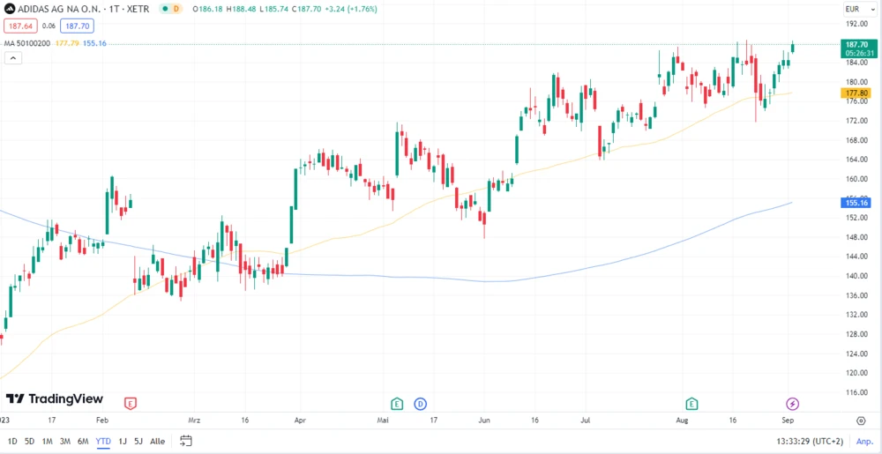Image resolution: width=882 pixels, height=454 pixels.
Task: Open the ADIDAS AG NA O.N. symbol title
Action: pyautogui.click(x=85, y=9)
